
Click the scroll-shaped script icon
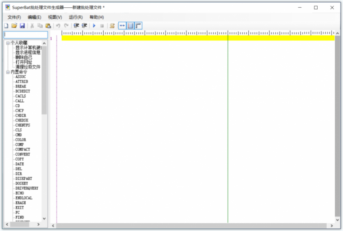click(112, 26)
